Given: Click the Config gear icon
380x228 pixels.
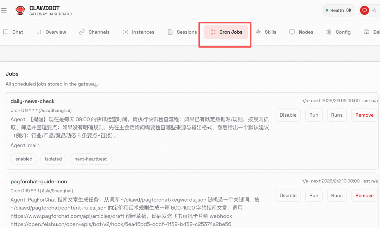Looking at the screenshot, I should click(329, 32).
